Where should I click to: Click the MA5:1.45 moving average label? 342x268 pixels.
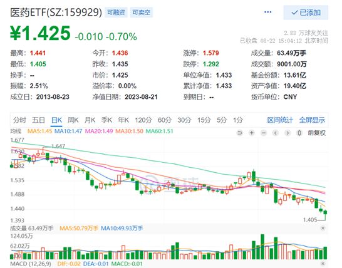pos(39,131)
